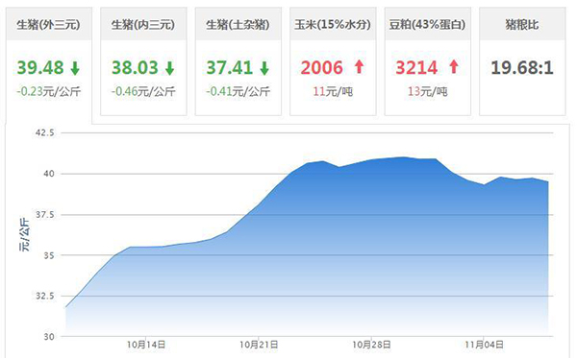Image resolution: width=577 pixels, height=358 pixels.
Task: Click the 42.5 y-axis label
Action: 45,132
